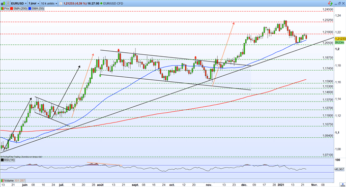
Task: Click the green market status dot
Action: 101,4
